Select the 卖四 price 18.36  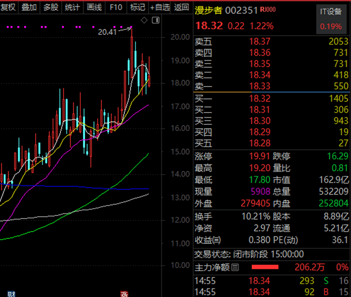click(260, 53)
